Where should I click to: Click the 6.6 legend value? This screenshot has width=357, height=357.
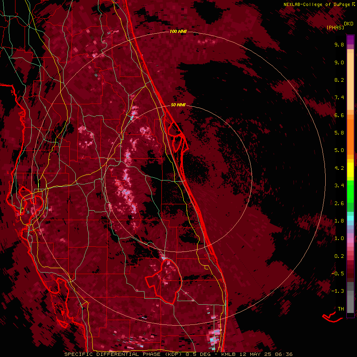[x=339, y=115]
